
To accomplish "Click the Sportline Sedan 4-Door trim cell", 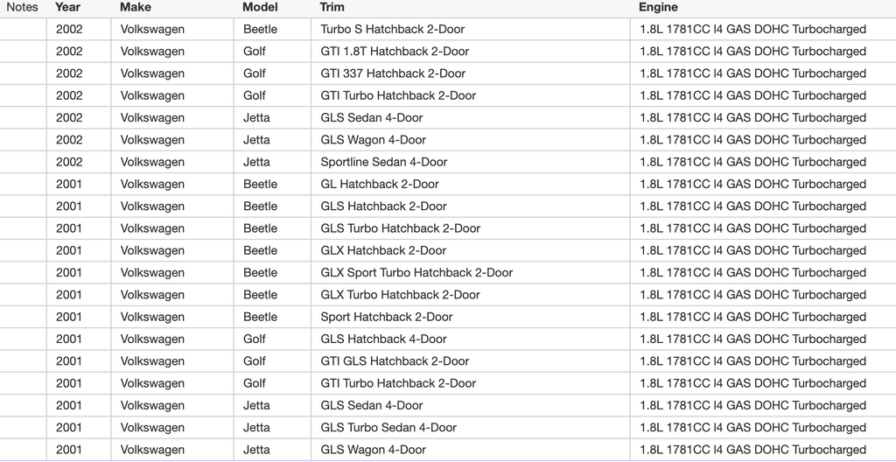I will (x=384, y=162).
